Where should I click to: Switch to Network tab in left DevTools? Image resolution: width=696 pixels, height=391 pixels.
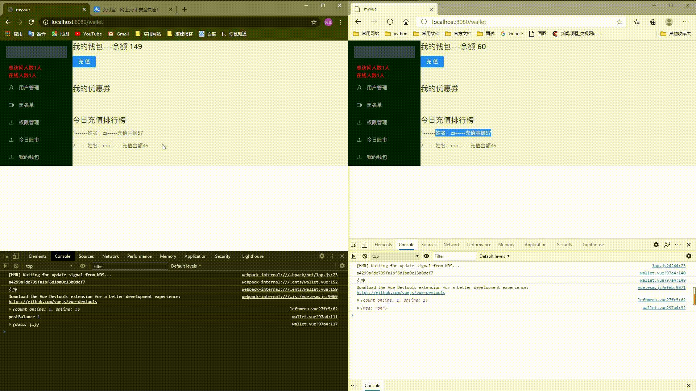pos(110,256)
